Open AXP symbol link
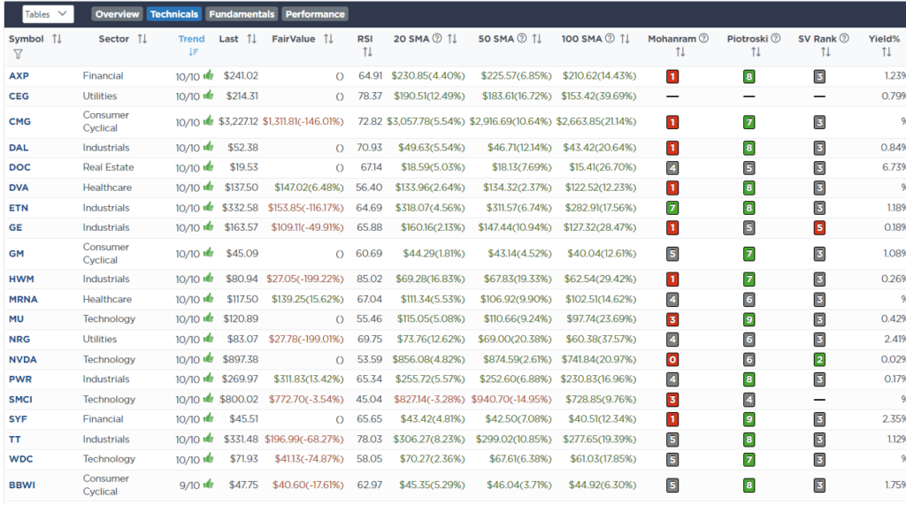This screenshot has height=505, width=906. pyautogui.click(x=19, y=76)
